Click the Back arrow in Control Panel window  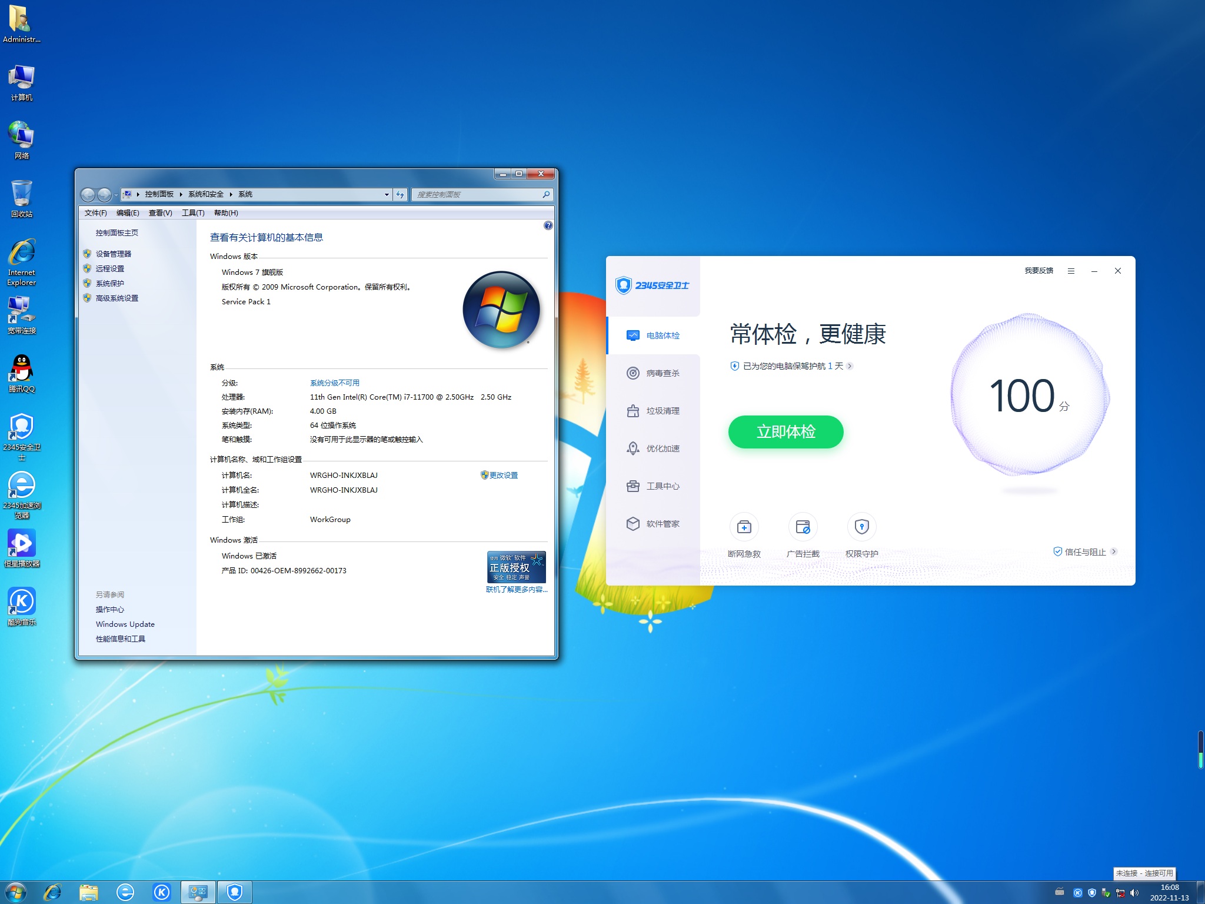(x=88, y=194)
